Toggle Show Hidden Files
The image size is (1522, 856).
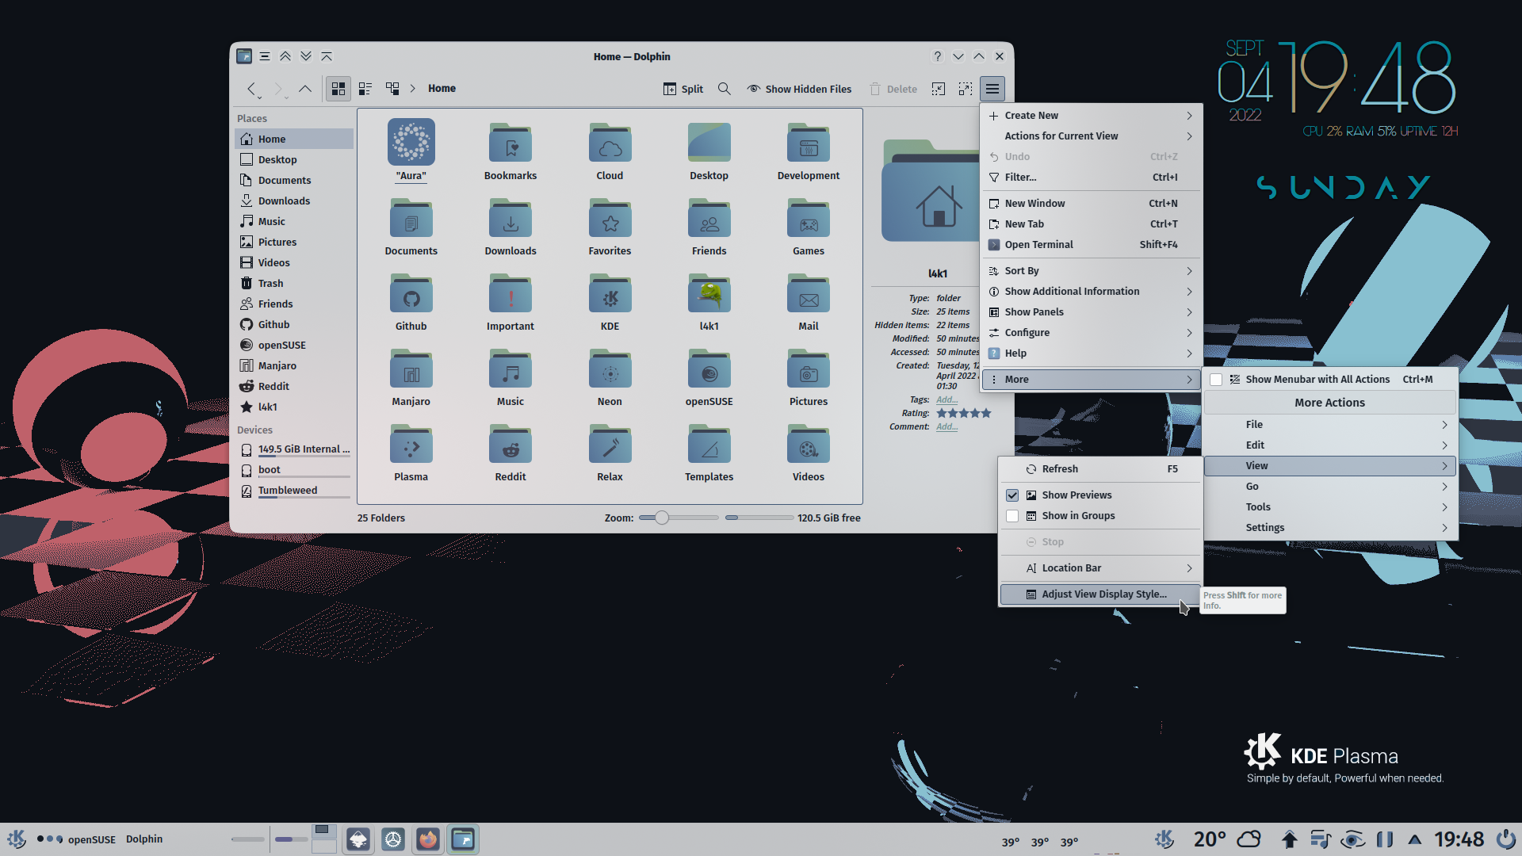[x=799, y=89]
